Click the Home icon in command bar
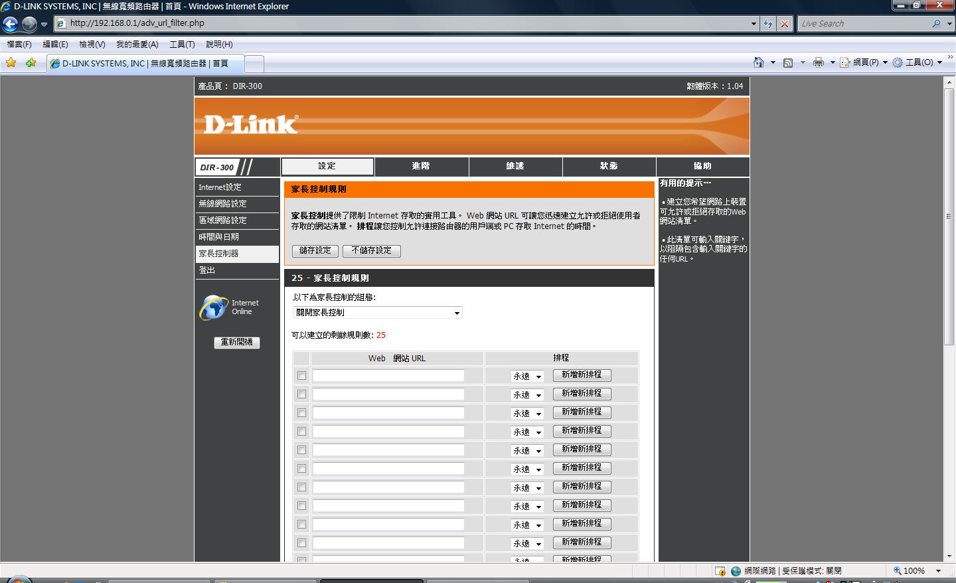Image resolution: width=956 pixels, height=583 pixels. click(759, 62)
